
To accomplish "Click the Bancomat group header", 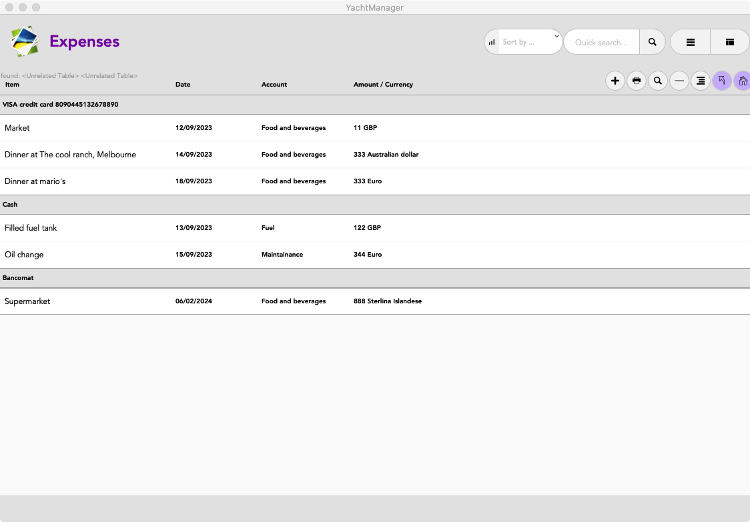I will click(x=18, y=278).
